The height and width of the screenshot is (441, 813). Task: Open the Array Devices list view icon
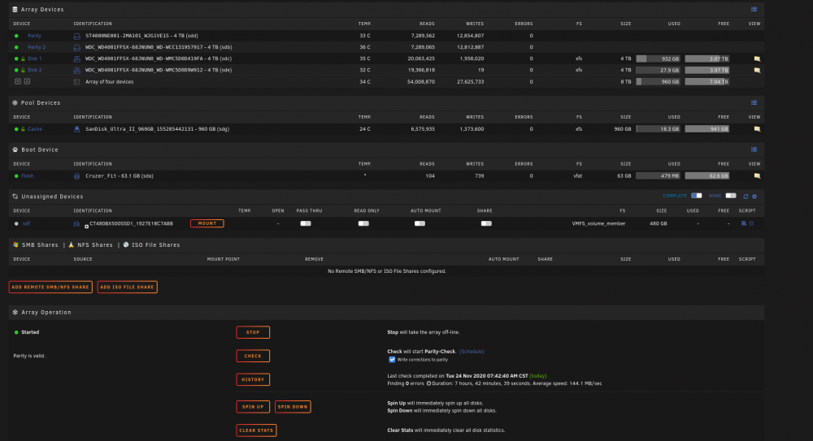coord(754,9)
